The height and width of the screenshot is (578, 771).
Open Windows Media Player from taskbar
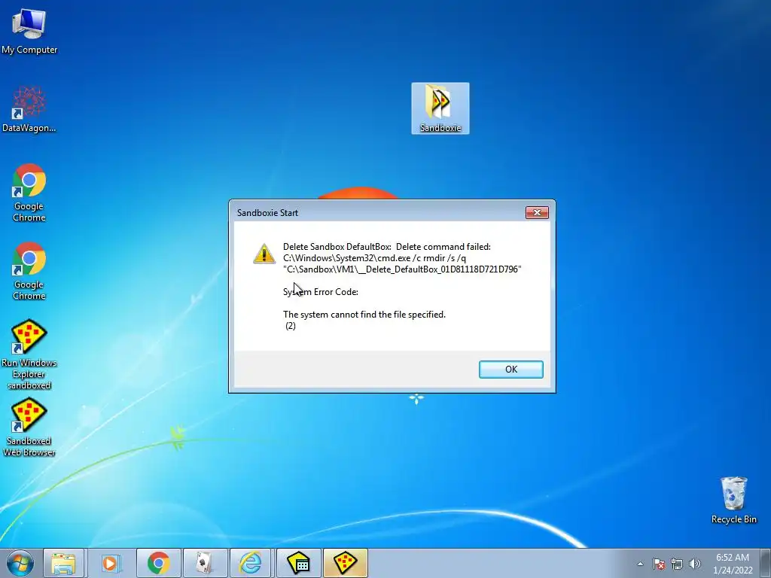[111, 563]
